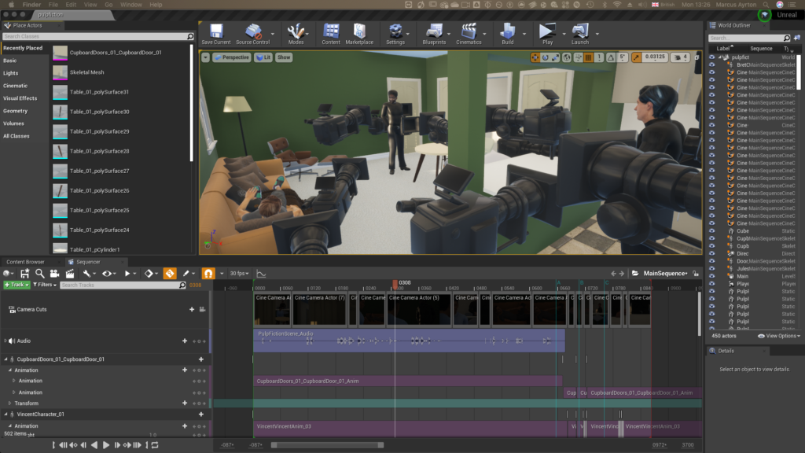Click maximize viewport icon at viewport corner
805x453 pixels.
pyautogui.click(x=697, y=57)
